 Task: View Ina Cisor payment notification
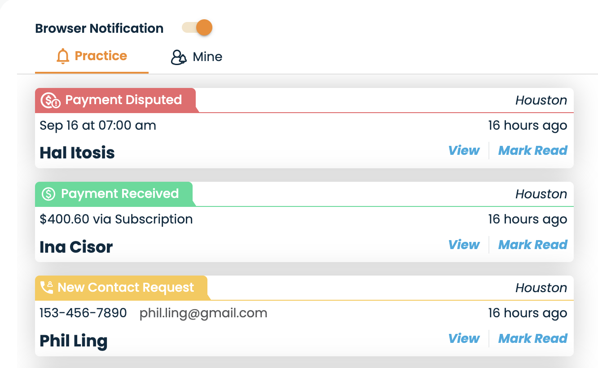[x=464, y=245]
